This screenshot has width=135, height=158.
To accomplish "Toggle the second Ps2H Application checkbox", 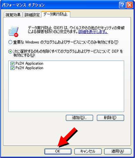I will tap(12, 68).
